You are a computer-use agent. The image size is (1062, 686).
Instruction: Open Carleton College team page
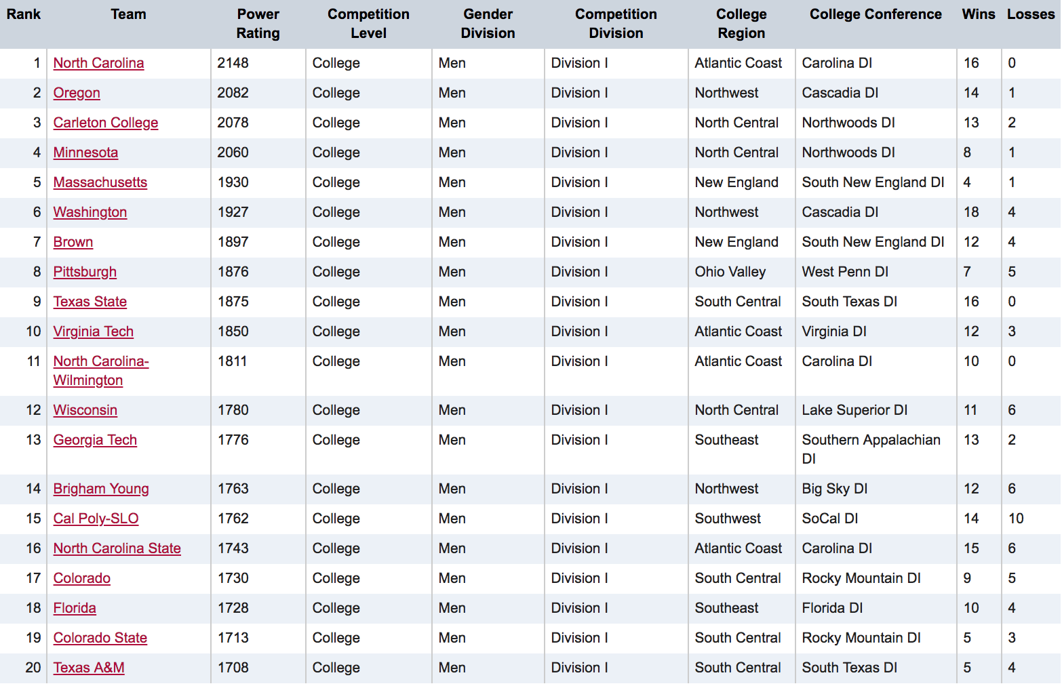pyautogui.click(x=106, y=123)
